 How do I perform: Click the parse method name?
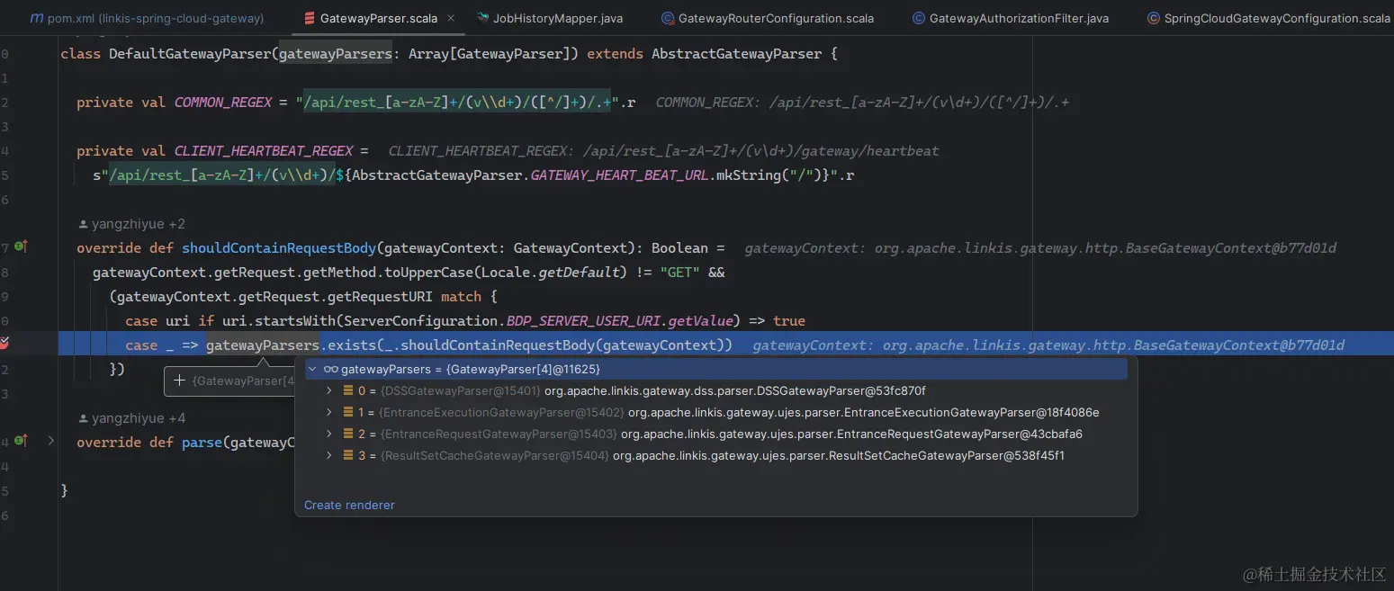(202, 442)
